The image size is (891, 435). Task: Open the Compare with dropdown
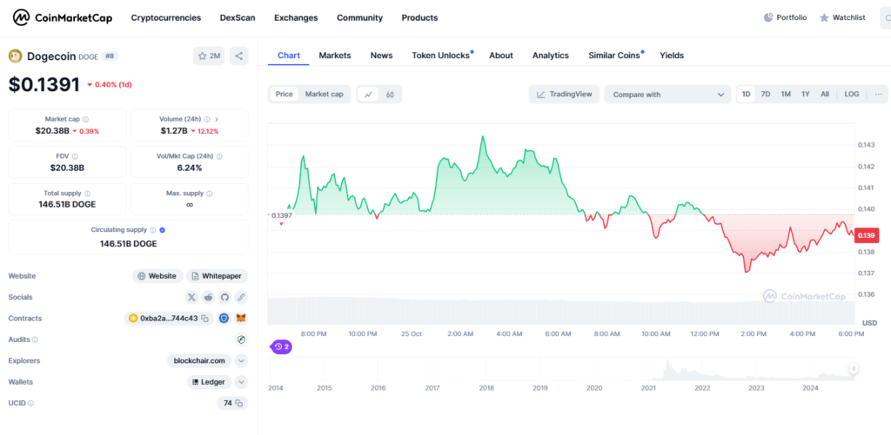coord(667,95)
